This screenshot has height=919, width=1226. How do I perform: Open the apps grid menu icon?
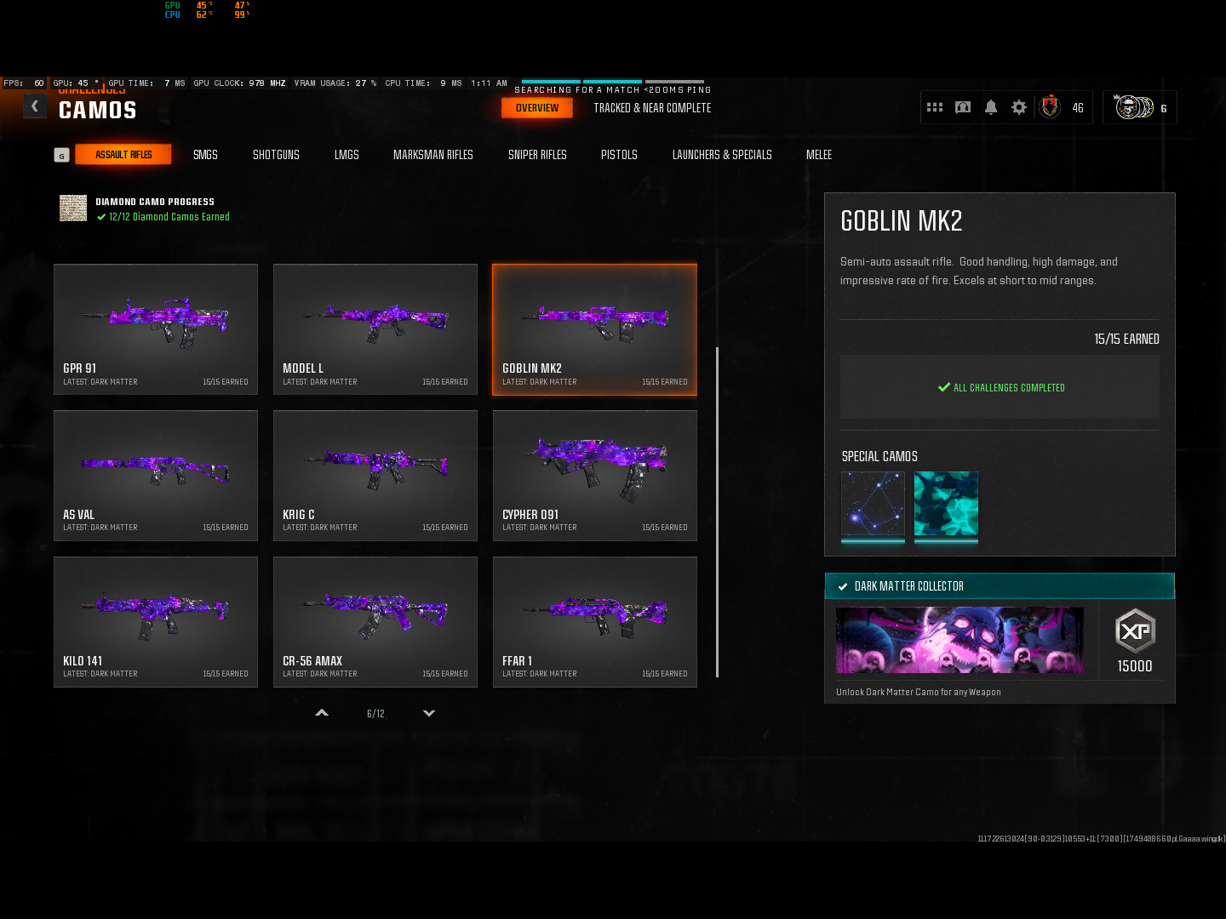pyautogui.click(x=934, y=106)
